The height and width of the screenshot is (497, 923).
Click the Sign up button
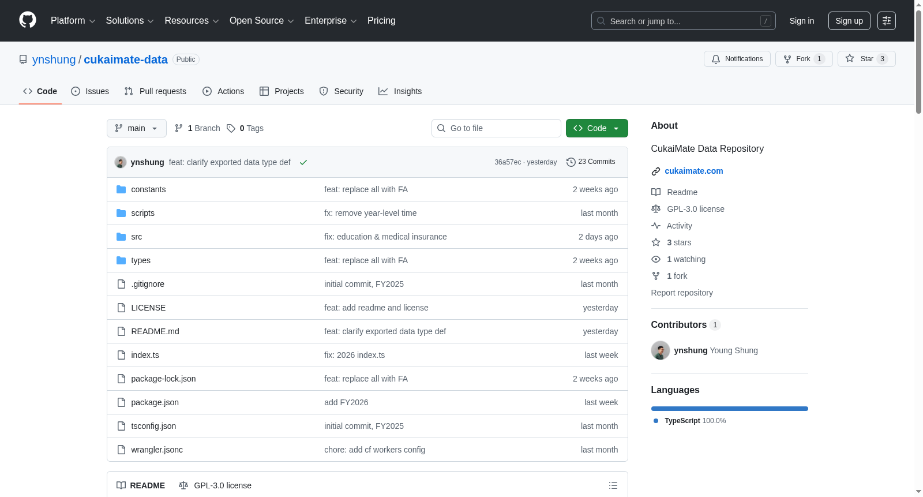pos(849,21)
